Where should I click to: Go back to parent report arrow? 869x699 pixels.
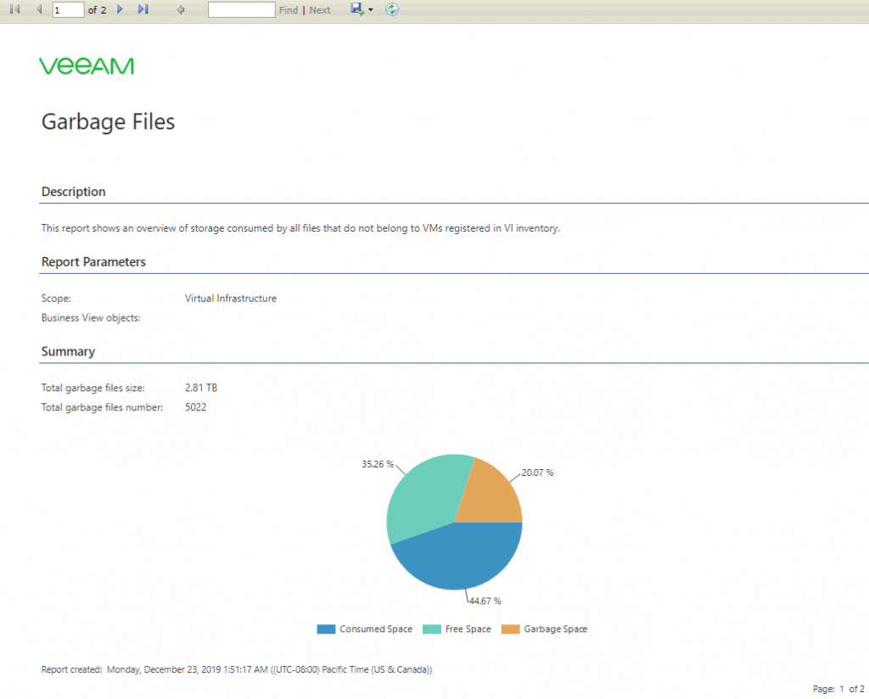point(181,9)
